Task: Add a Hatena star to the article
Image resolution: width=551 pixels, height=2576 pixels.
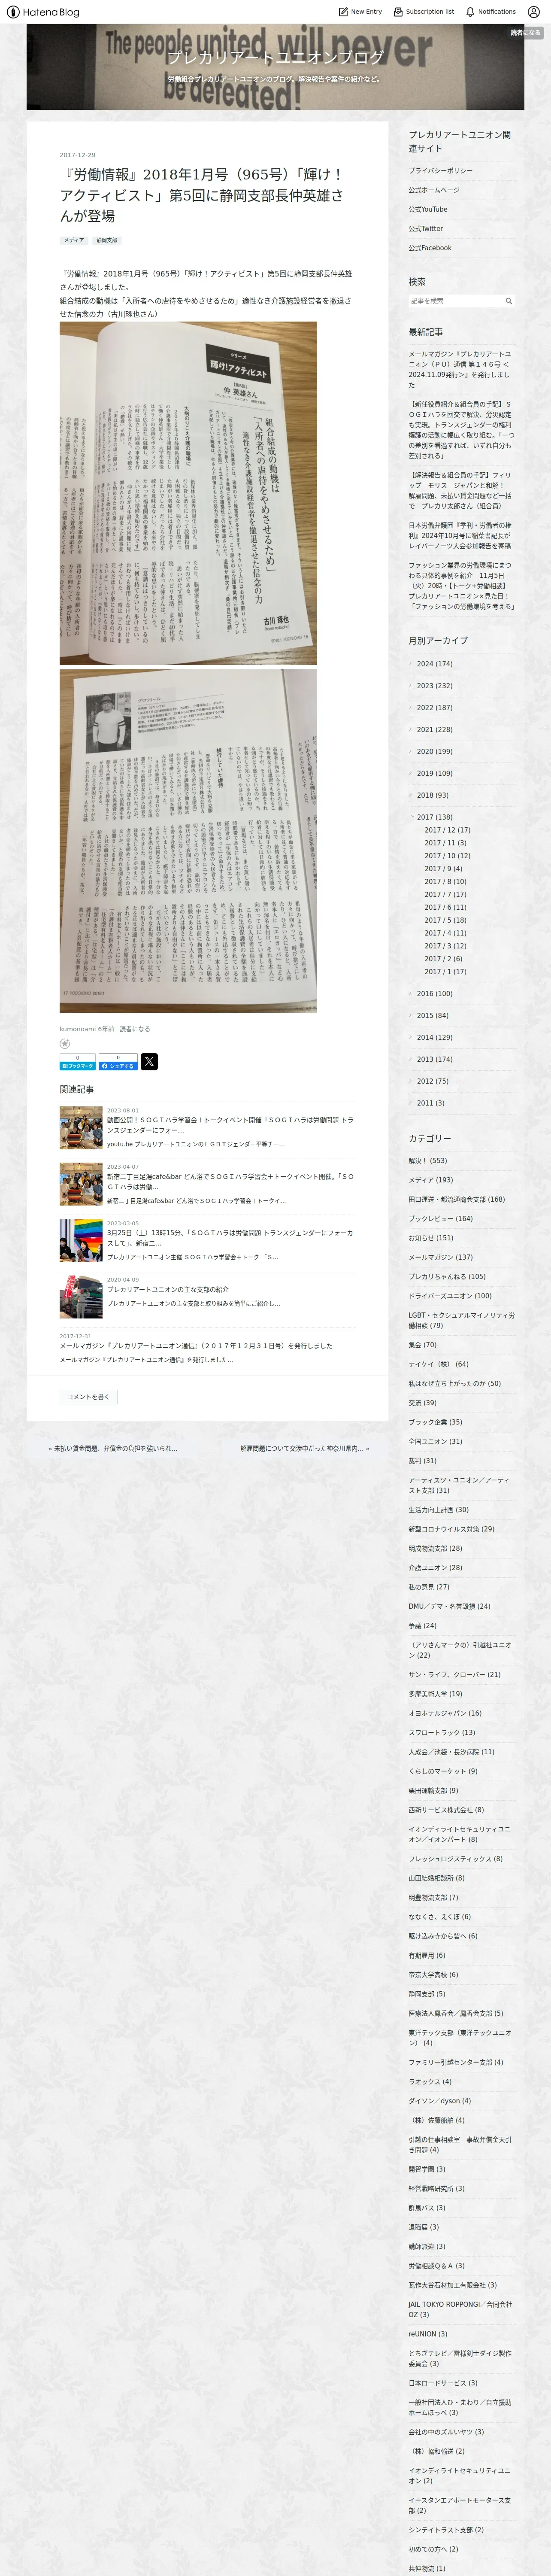Action: pos(65,1043)
